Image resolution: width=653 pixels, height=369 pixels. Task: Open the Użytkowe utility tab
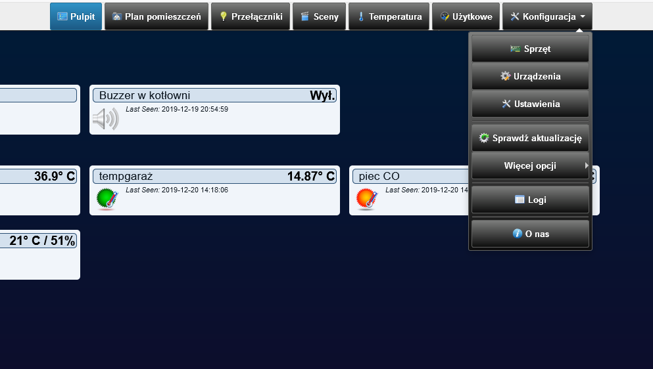point(466,16)
